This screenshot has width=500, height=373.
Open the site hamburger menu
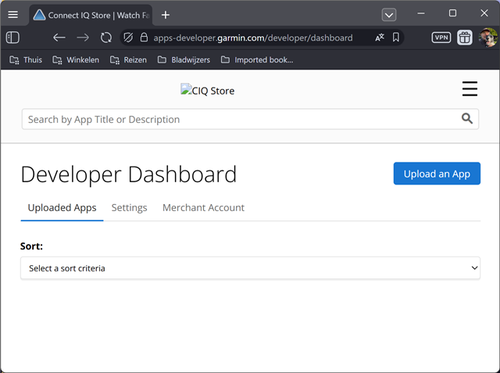(x=470, y=89)
